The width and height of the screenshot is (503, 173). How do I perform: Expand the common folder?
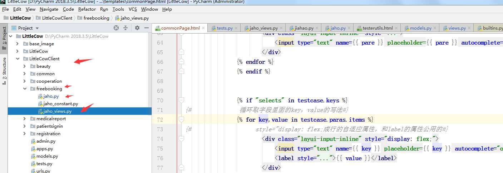[x=24, y=74]
